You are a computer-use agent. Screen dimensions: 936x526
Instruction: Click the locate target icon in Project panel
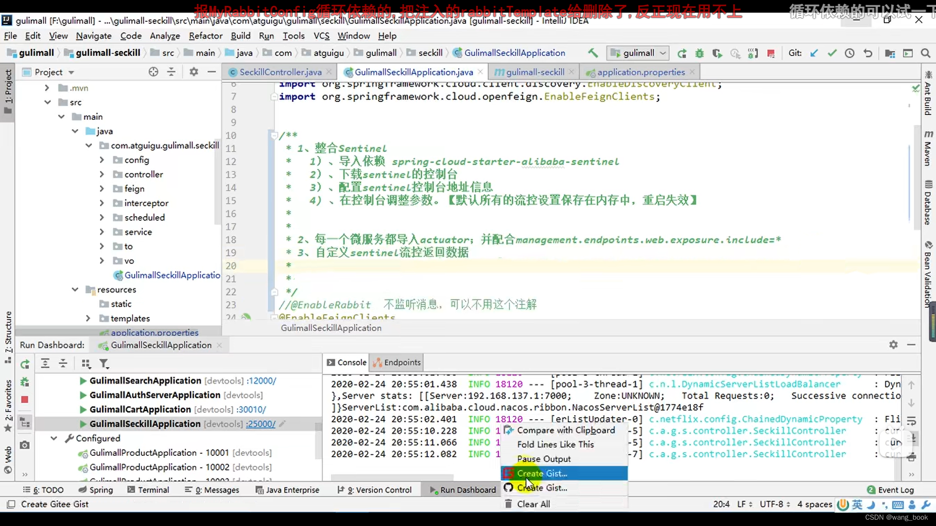(154, 72)
